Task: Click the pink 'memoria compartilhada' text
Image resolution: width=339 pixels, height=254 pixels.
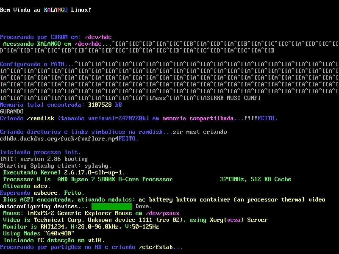Action: point(198,119)
